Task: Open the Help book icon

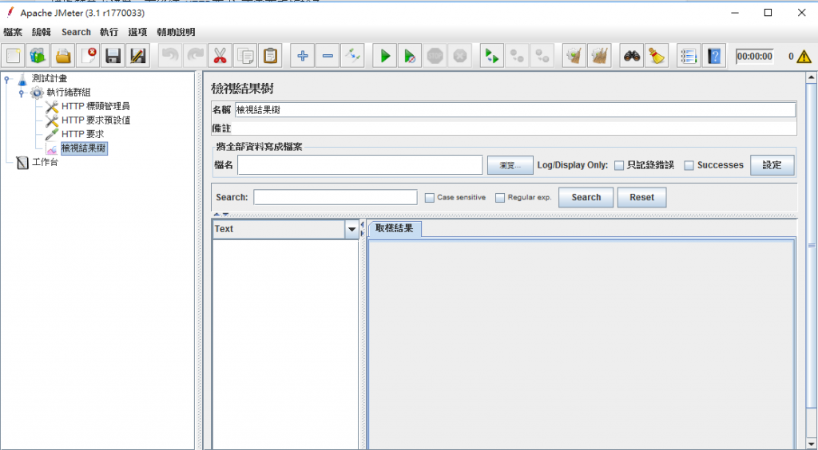Action: point(713,56)
